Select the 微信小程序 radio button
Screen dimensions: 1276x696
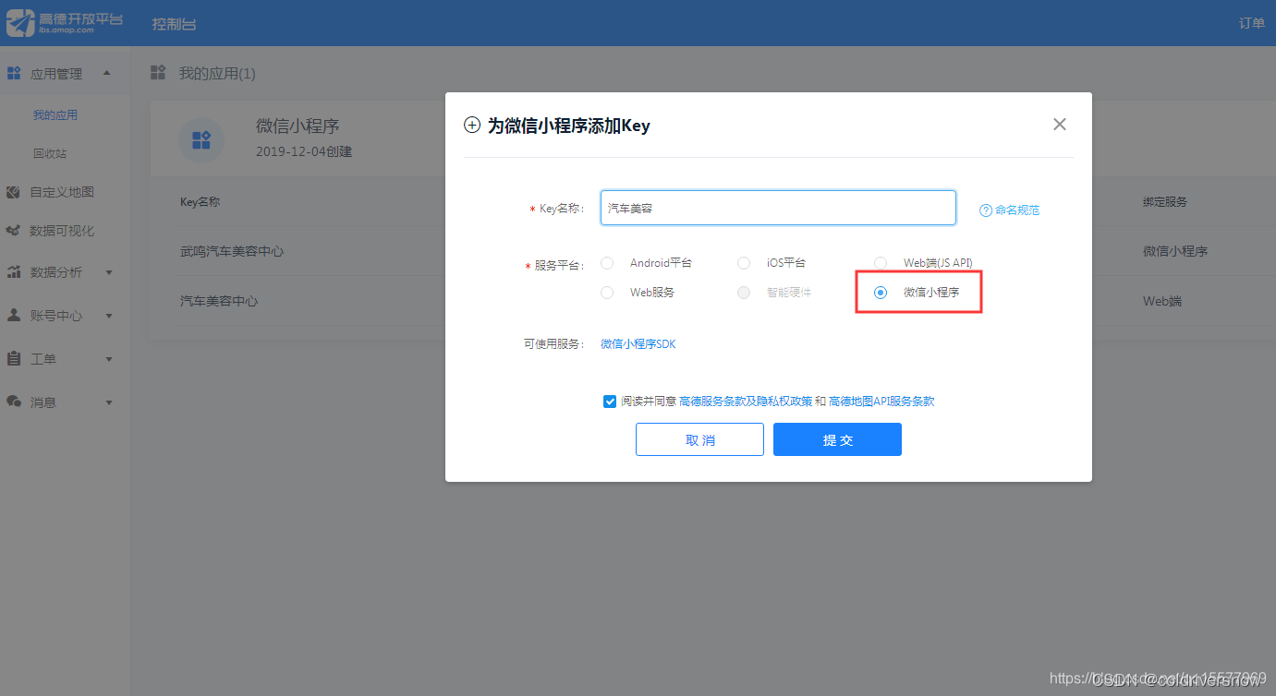[881, 293]
